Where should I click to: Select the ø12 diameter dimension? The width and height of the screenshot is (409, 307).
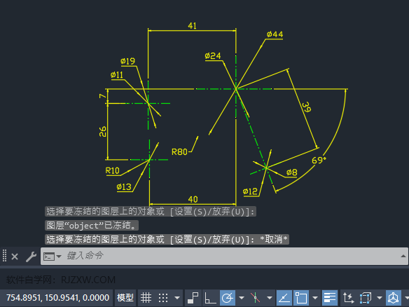click(250, 191)
